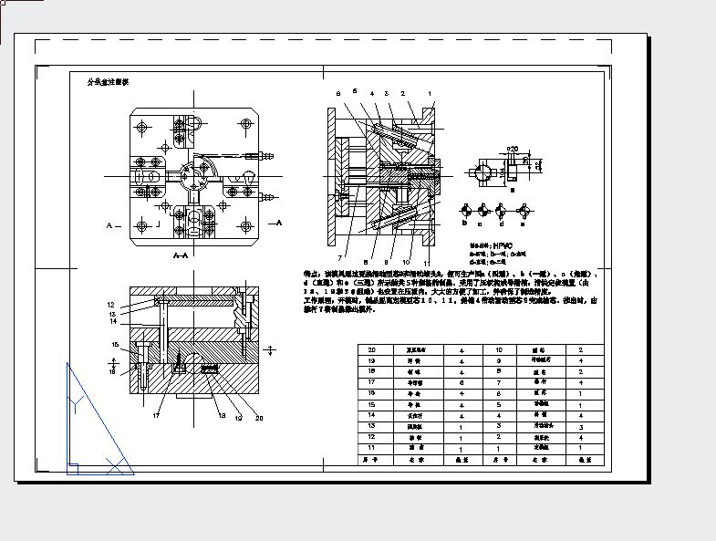This screenshot has width=716, height=541.
Task: Select the small centerline symbol right of lower section
Action: point(272,349)
